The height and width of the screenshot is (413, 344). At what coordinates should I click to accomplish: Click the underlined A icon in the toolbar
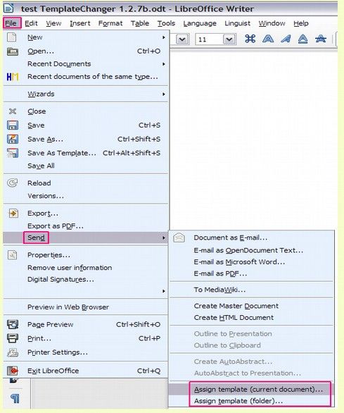point(303,39)
